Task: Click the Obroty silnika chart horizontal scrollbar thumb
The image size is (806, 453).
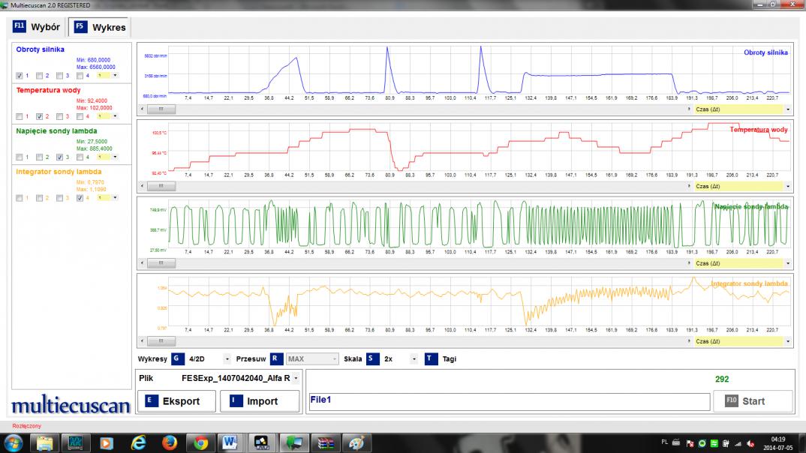Action: [x=161, y=109]
